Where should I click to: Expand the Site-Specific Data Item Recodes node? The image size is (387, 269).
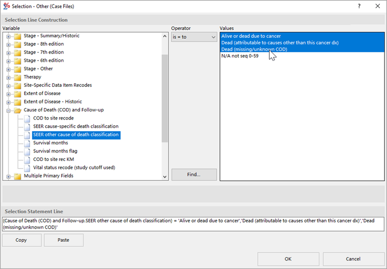9,85
